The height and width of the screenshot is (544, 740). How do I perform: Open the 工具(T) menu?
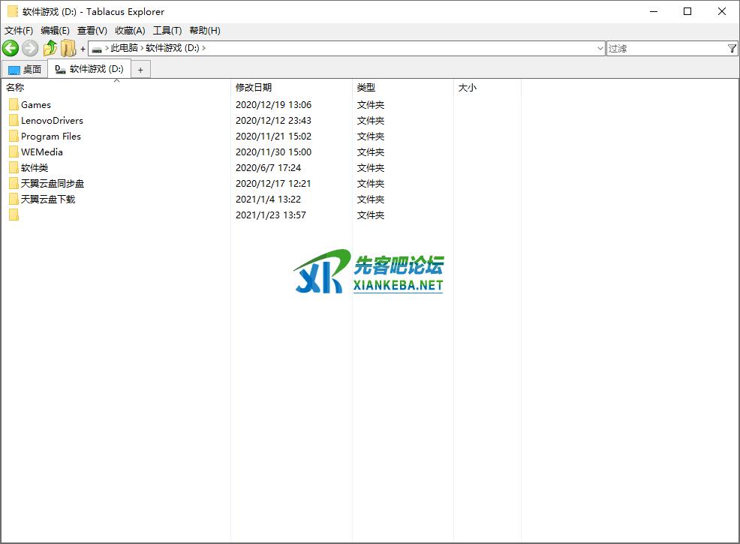tap(167, 31)
